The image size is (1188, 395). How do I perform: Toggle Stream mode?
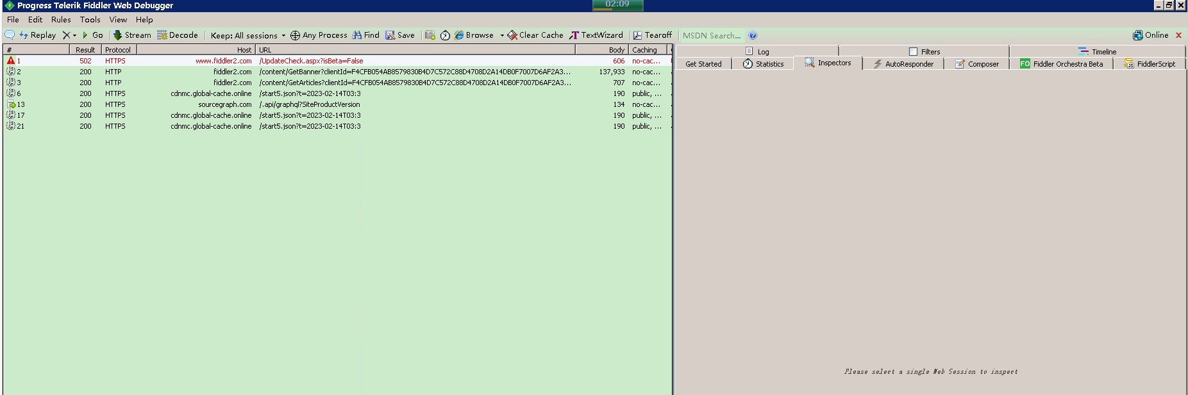coord(132,35)
